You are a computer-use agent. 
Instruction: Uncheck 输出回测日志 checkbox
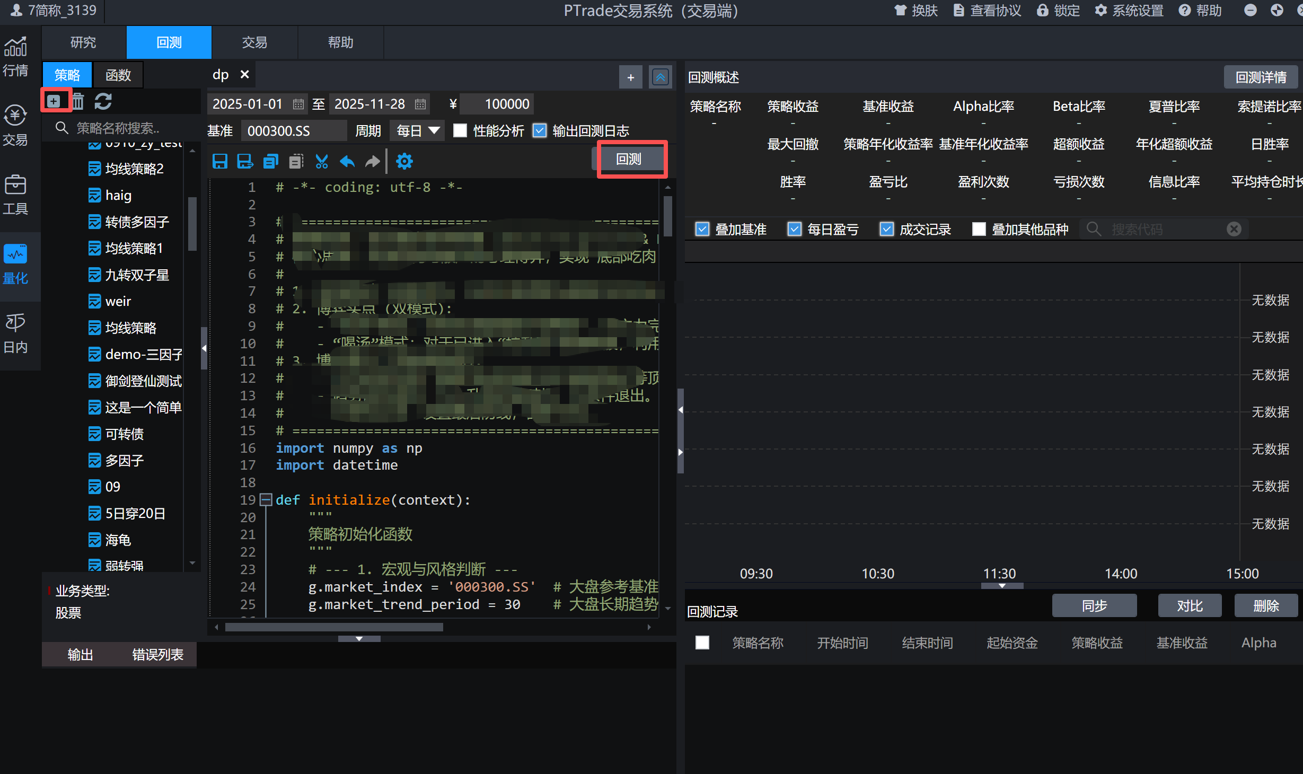pos(540,130)
